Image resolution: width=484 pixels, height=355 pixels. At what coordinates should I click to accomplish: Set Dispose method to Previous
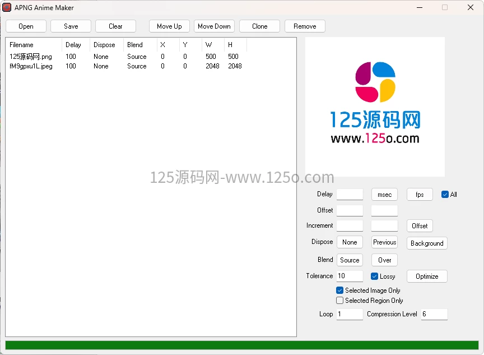pos(384,242)
